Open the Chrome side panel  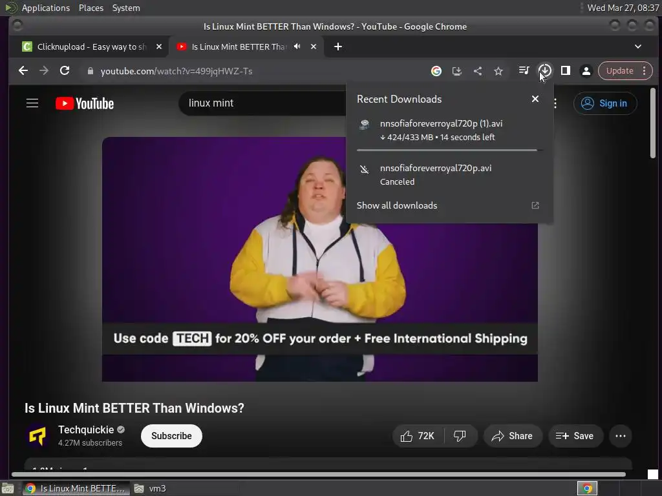[565, 71]
